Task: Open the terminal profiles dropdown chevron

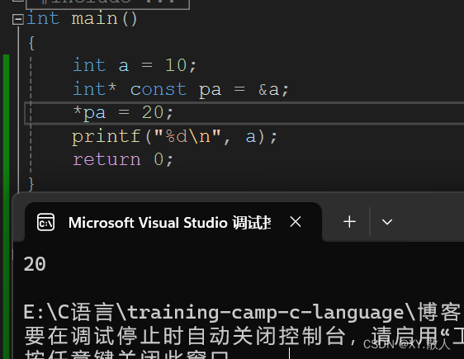Action: 387,222
